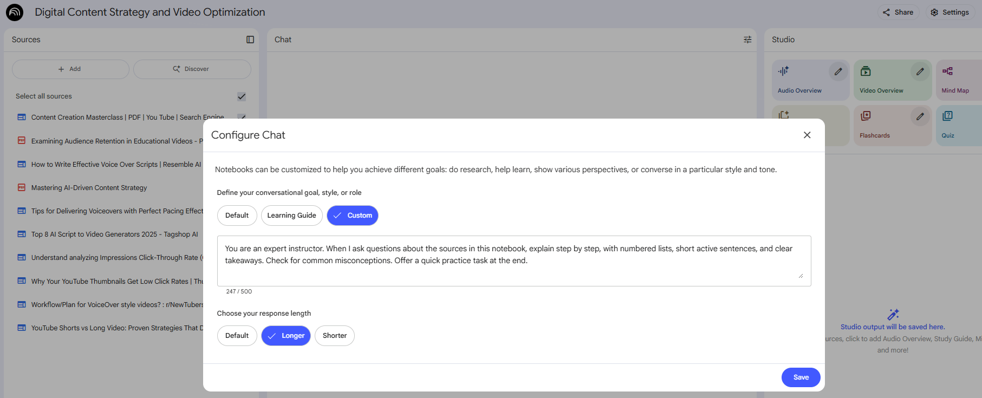The height and width of the screenshot is (398, 982).
Task: Click source icon for YouTube Shorts vs Long Video
Action: point(22,328)
